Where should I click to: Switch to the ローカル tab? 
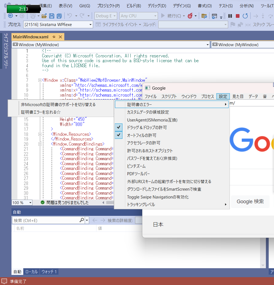click(x=31, y=272)
